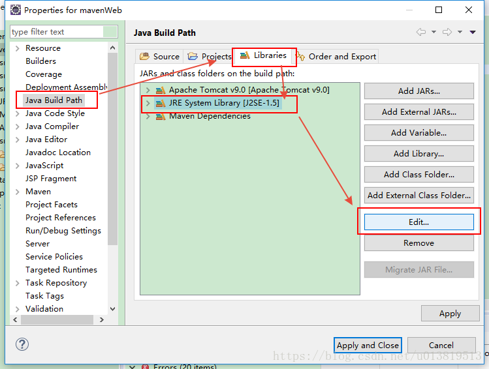Select Task Tags in the tree

coord(44,296)
